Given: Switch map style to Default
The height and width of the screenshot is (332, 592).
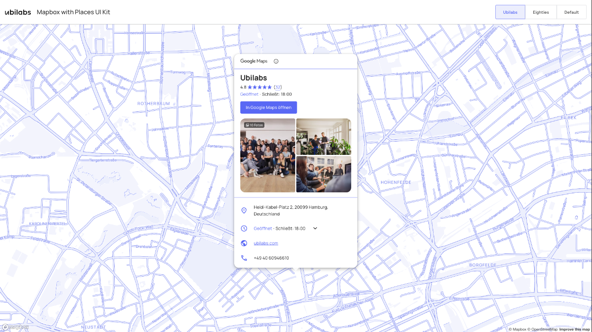Looking at the screenshot, I should 571,12.
